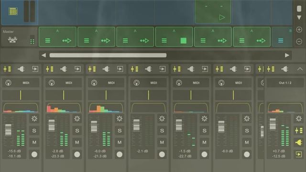
Task: Open gear settings on the -15.6 dB channel
Action: pyautogui.click(x=34, y=118)
